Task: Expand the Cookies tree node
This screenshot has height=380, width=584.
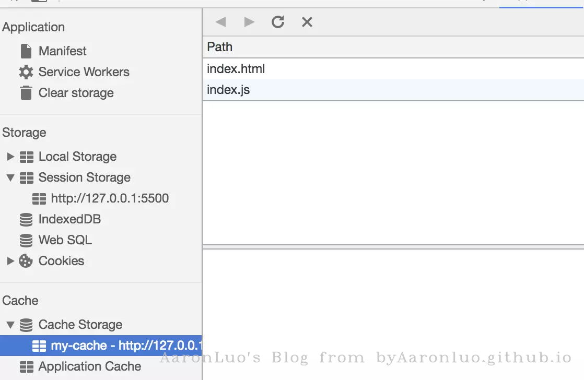Action: tap(10, 261)
